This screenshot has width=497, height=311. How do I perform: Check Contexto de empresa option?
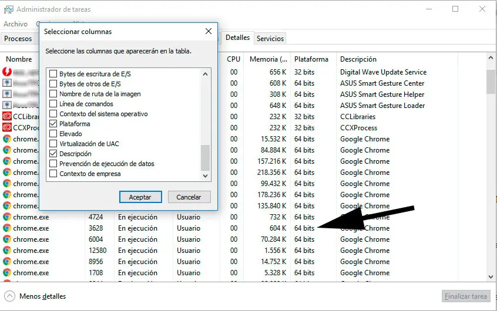pyautogui.click(x=53, y=174)
